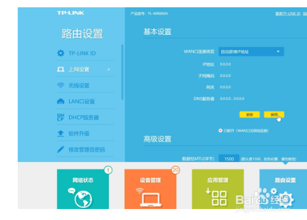
Task: Click the red disconnected status icon
Action: (220, 130)
